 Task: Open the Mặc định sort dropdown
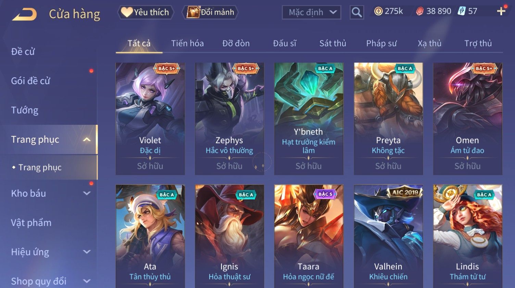coord(311,12)
